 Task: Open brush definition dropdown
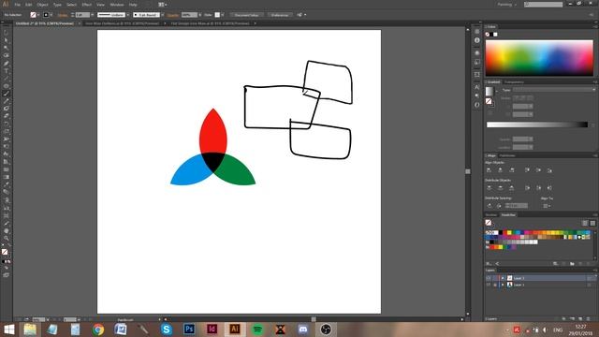click(162, 15)
